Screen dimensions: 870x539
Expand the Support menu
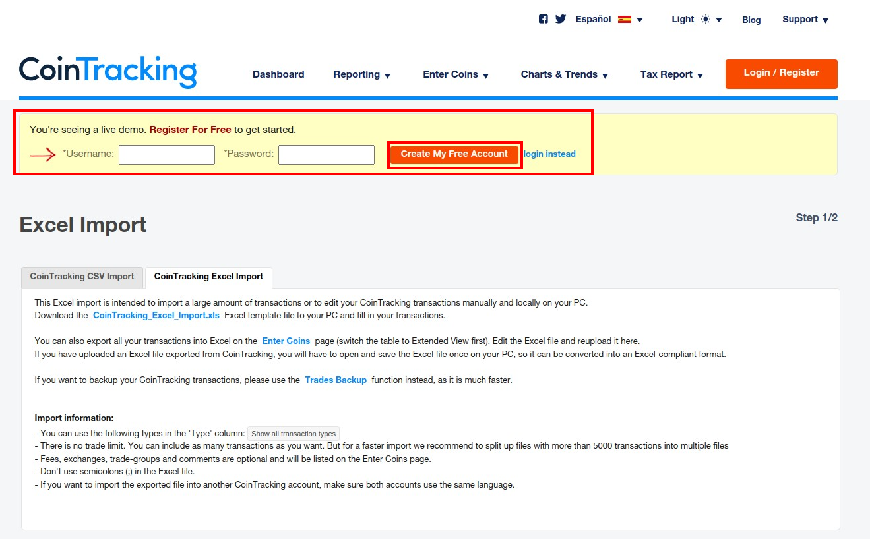click(x=805, y=19)
